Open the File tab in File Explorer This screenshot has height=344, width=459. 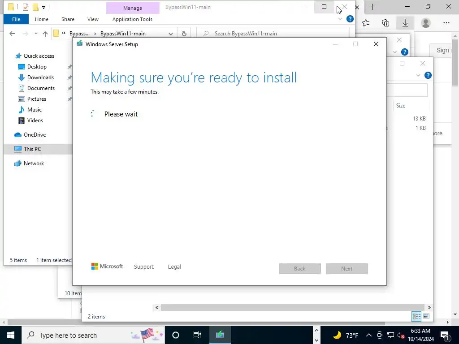click(16, 19)
